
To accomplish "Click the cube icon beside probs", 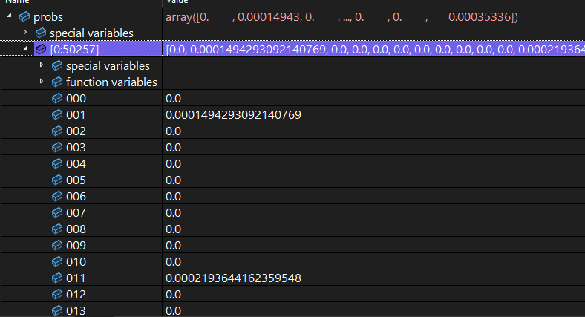I will [24, 16].
